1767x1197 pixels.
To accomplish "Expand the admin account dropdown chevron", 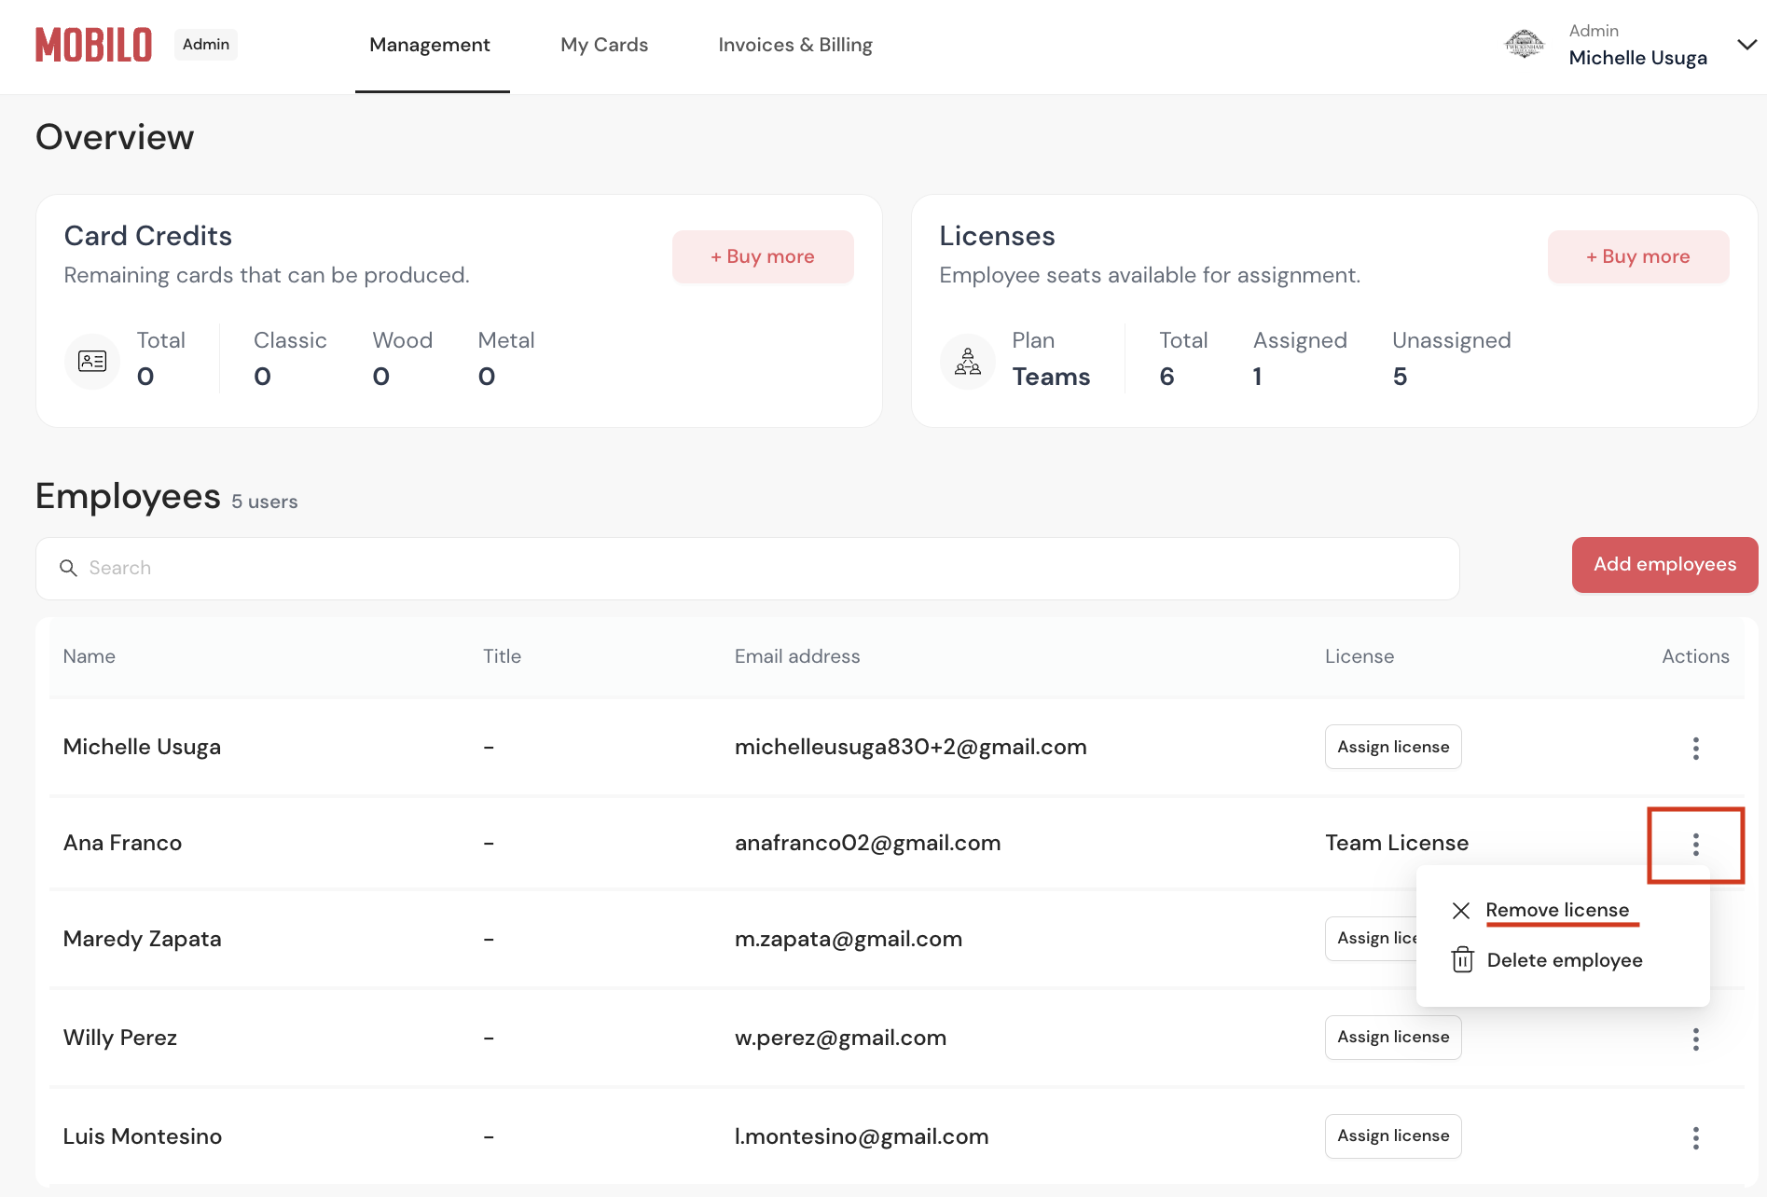I will coord(1746,45).
